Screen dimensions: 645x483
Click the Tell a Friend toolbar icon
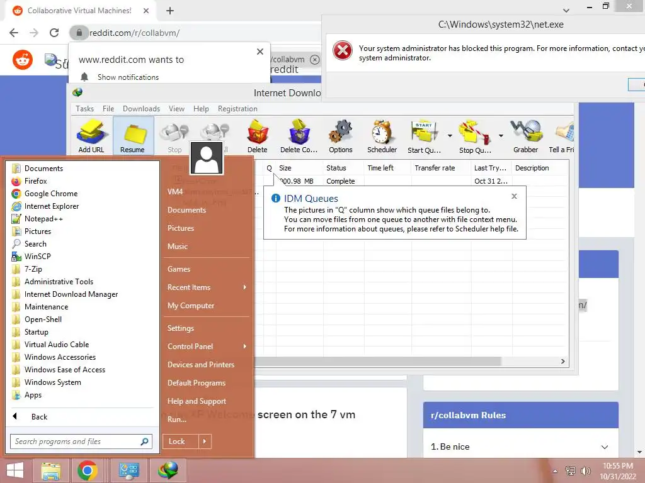[x=561, y=136]
